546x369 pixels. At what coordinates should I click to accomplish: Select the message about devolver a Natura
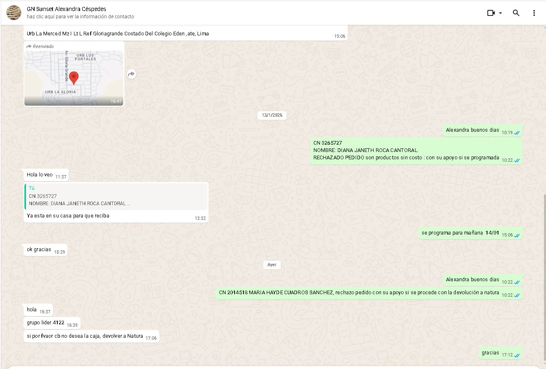(85, 336)
